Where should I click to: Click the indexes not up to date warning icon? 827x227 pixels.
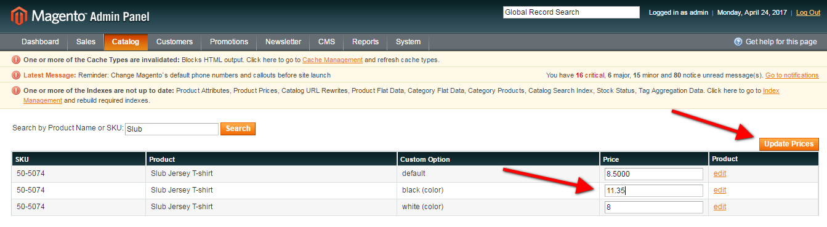pyautogui.click(x=16, y=90)
